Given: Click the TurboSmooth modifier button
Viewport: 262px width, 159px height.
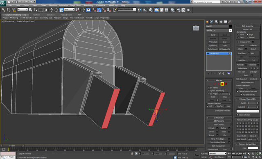Looking at the screenshot, I should 213,49.
